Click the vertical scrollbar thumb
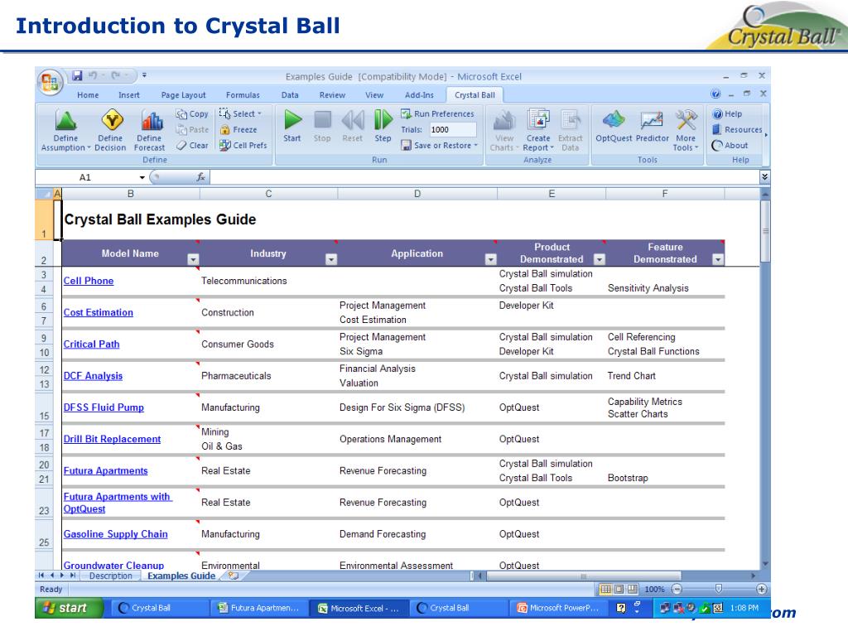848x636 pixels. [765, 232]
